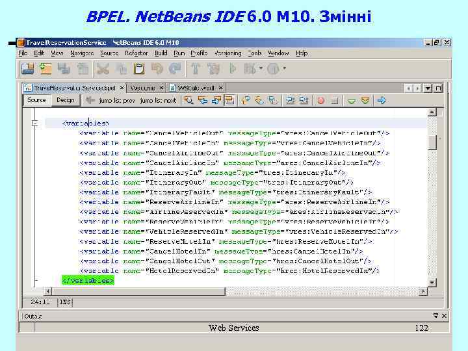
Task: Click the round Profile project icon
Action: (273, 69)
